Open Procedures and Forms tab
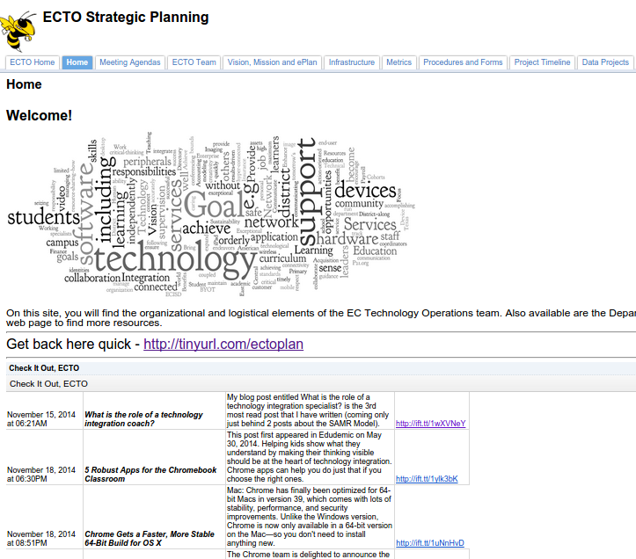 tap(463, 62)
